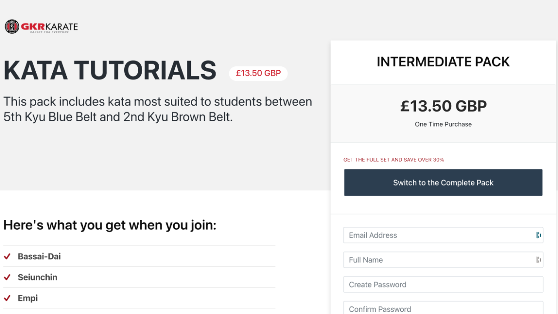The height and width of the screenshot is (314, 558).
Task: Click the INTERMEDIATE PACK title
Action: pos(443,62)
